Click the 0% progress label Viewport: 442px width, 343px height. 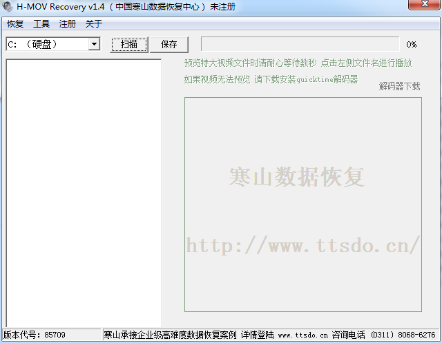412,45
